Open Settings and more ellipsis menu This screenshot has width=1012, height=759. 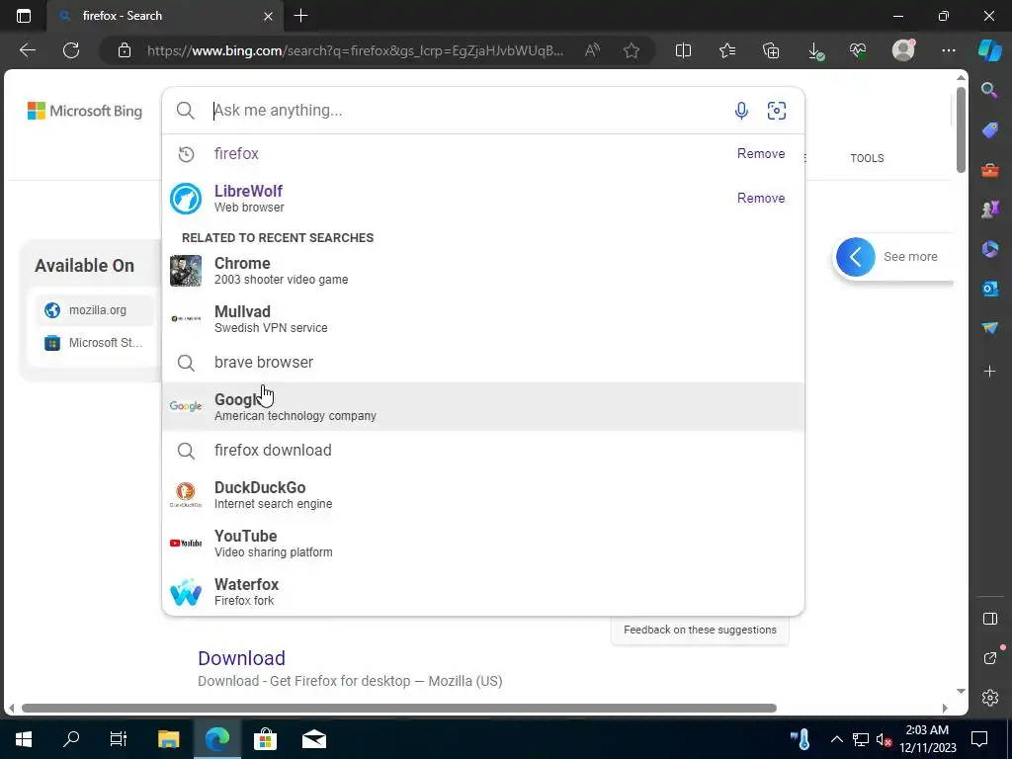coord(948,50)
